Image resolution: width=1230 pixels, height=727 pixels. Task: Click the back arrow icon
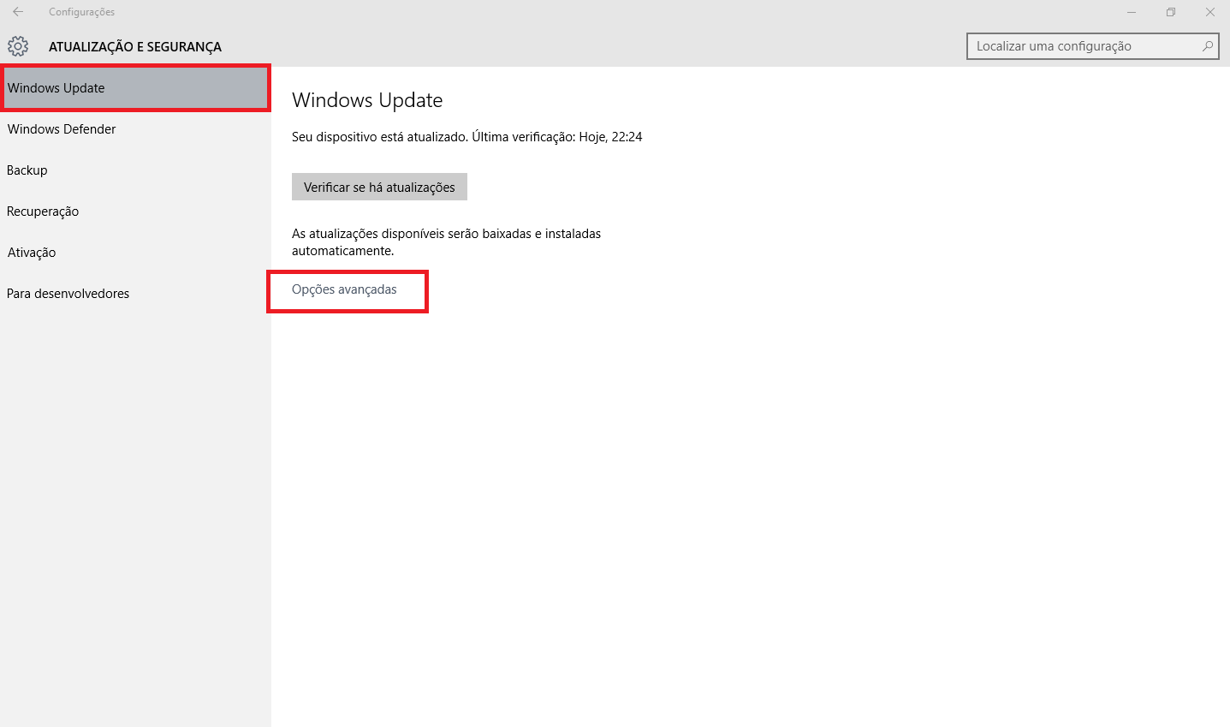(x=18, y=12)
